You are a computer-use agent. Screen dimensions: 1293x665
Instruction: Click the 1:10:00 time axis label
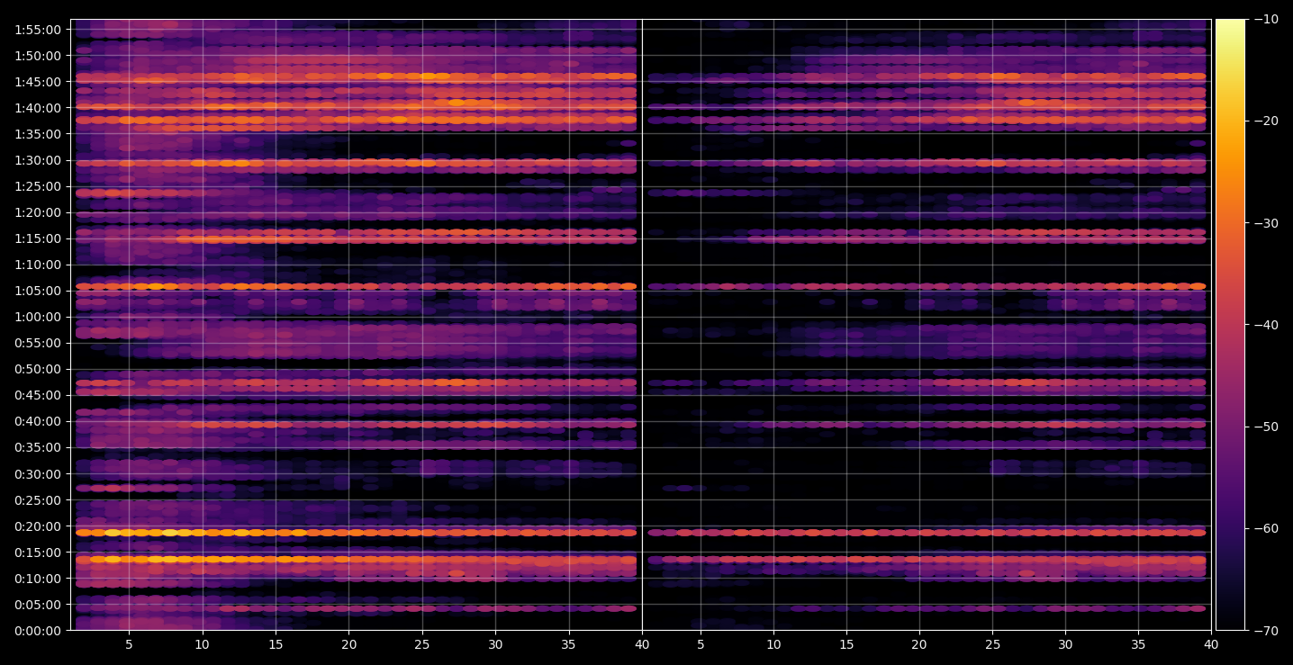point(38,265)
